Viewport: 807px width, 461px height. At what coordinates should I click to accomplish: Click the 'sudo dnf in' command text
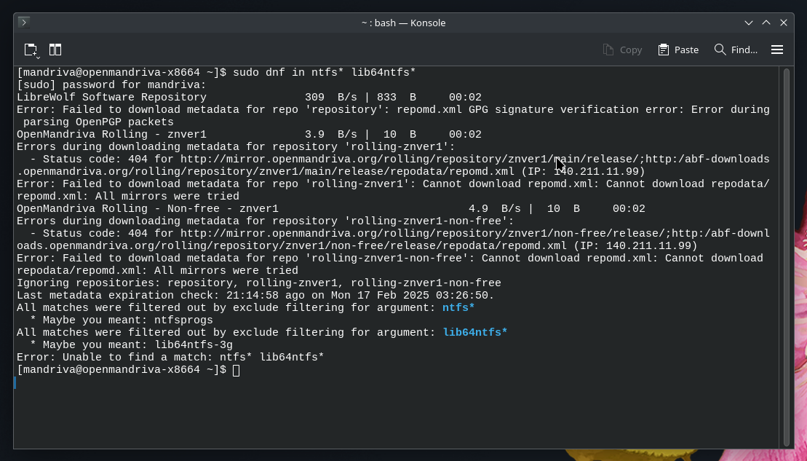[269, 73]
